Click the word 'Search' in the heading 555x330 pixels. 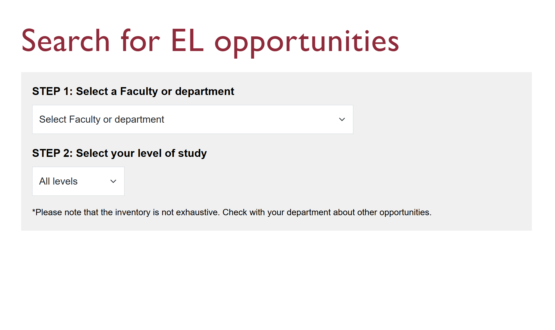[65, 41]
